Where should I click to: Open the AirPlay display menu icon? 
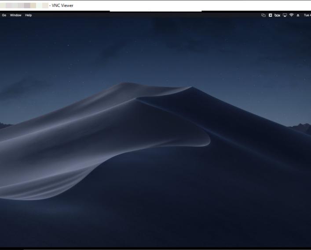point(285,15)
